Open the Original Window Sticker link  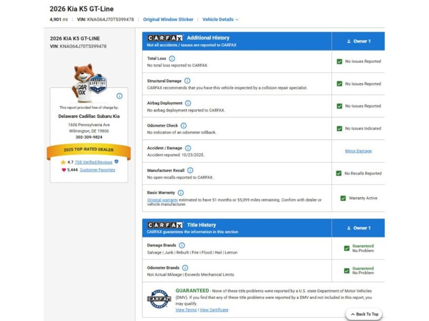(x=168, y=19)
